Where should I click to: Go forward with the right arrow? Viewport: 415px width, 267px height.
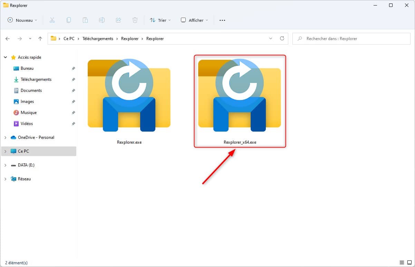coord(20,39)
